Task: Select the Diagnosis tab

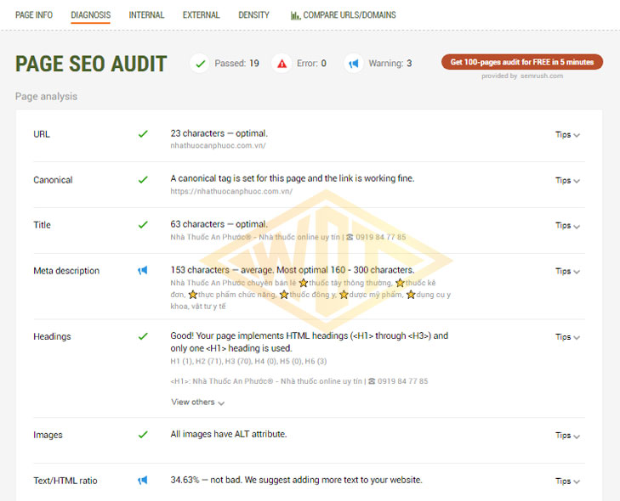Action: (x=90, y=15)
